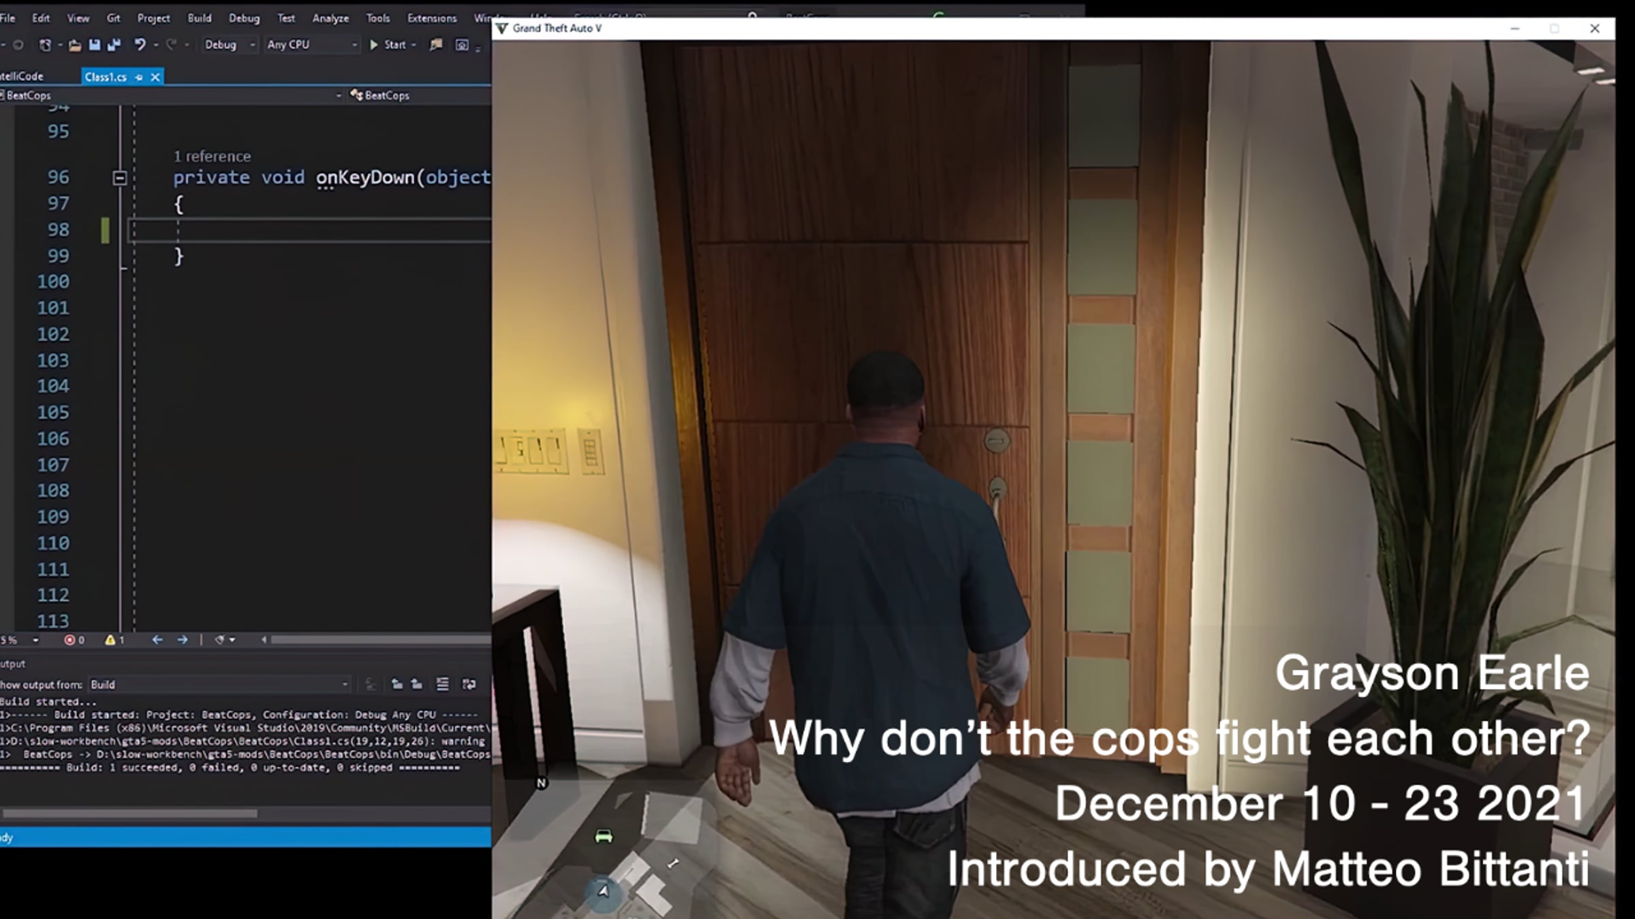Click the Clear All icon in Output panel
This screenshot has width=1635, height=919.
click(x=443, y=684)
